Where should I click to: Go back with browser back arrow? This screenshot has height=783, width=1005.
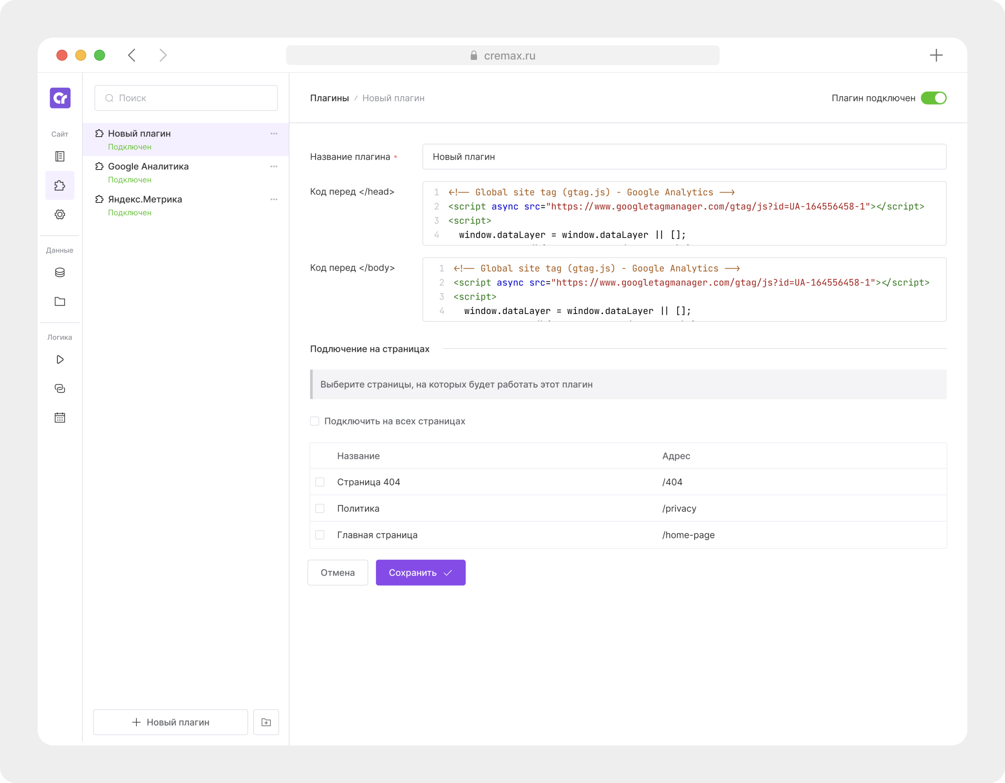(x=132, y=55)
